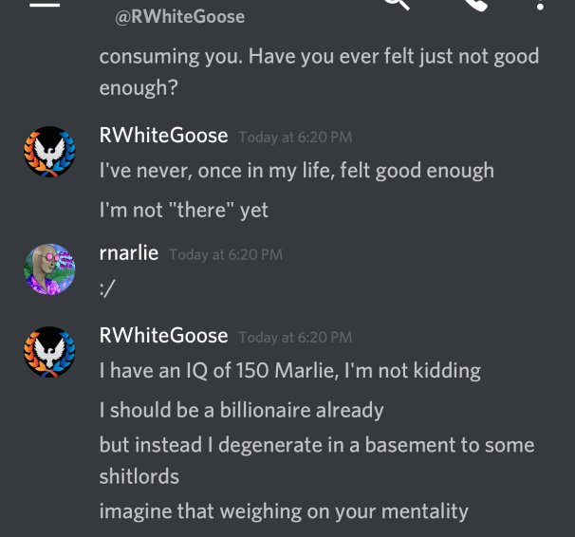575x537 pixels.
Task: Select "imagine that weighing on your mentality" message
Action: (284, 511)
